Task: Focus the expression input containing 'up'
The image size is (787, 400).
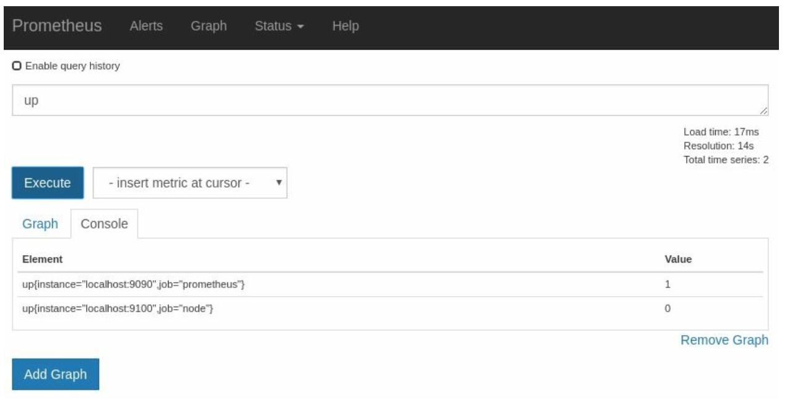Action: pos(390,100)
